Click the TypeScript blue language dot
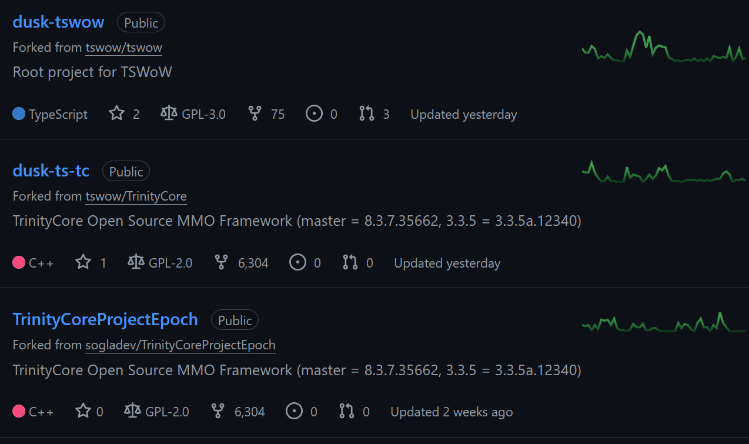The height and width of the screenshot is (444, 749). coord(19,113)
